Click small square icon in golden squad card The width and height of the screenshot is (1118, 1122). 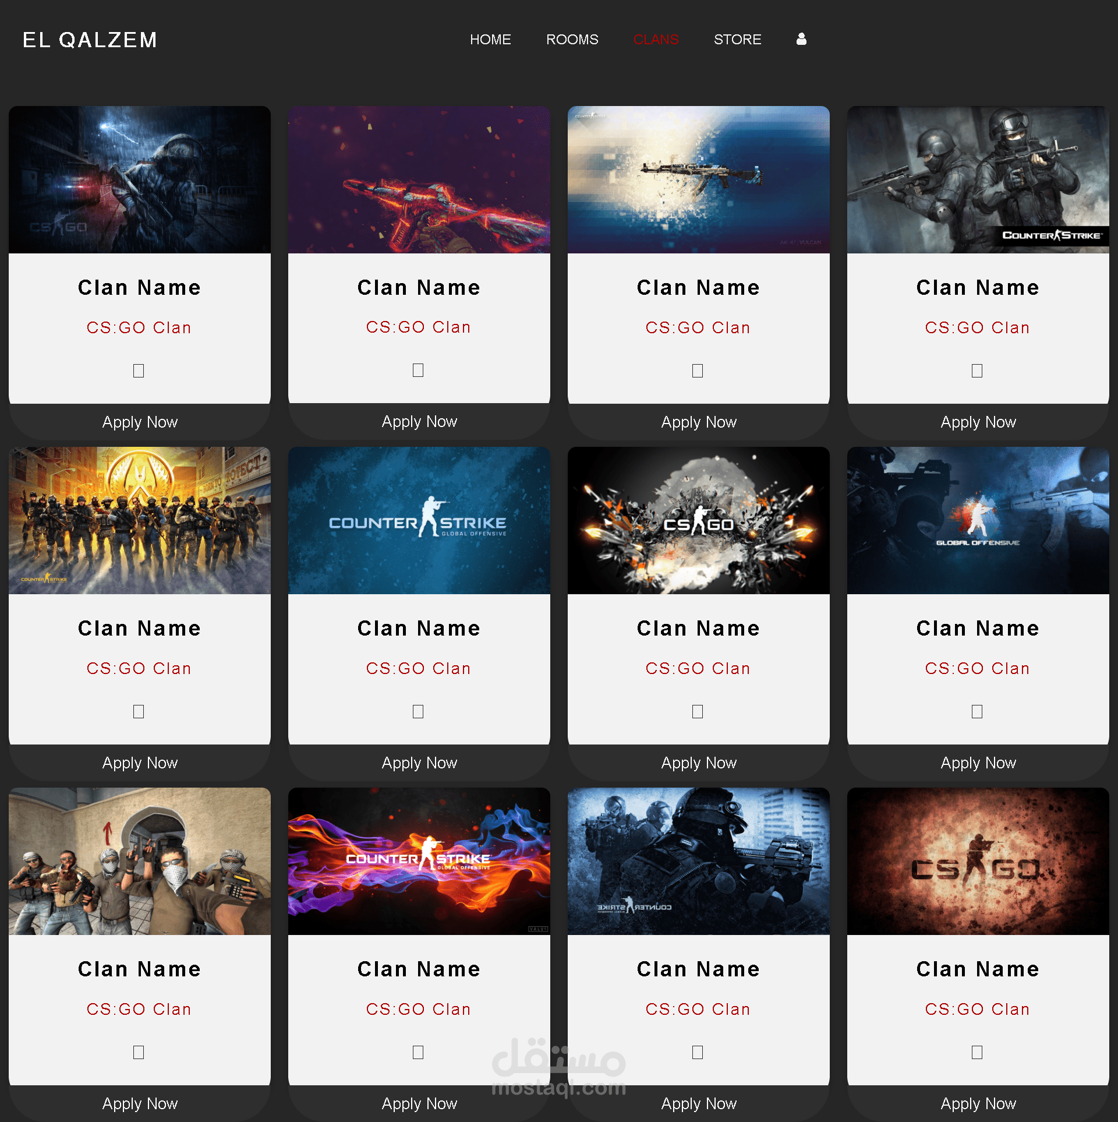139,711
